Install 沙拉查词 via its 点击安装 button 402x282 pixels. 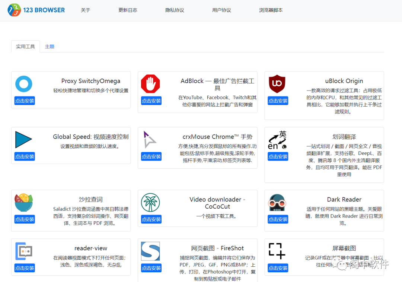[x=25, y=219]
